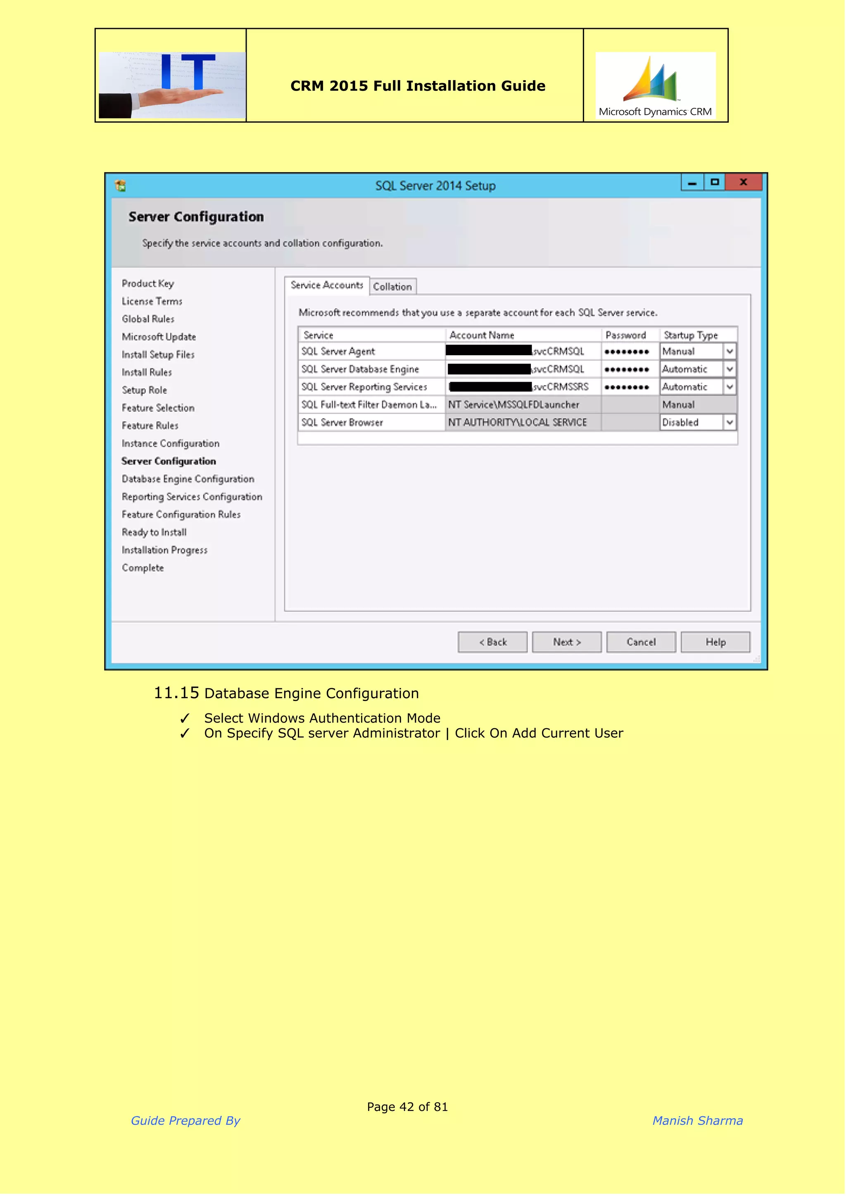Expand SQL Server Reporting Services startup type dropdown
The height and width of the screenshot is (1196, 846).
click(x=730, y=387)
